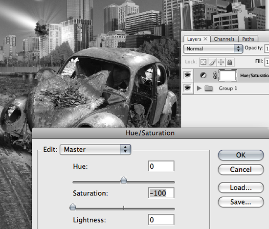
Task: Click the lock image pixels brush icon
Action: click(x=212, y=62)
